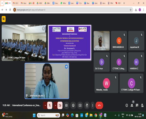
Task: Switch to the WhatsApp tab
Action: 63,3
